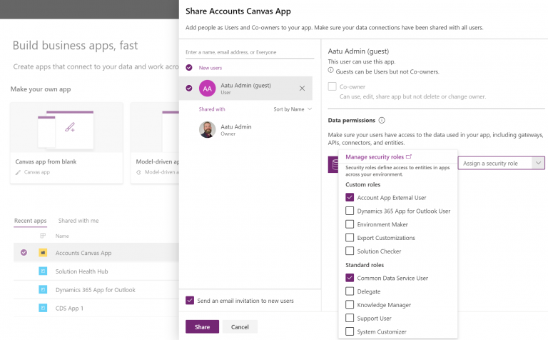Click the Solution Health Hub app icon
Image resolution: width=548 pixels, height=340 pixels.
tap(43, 271)
